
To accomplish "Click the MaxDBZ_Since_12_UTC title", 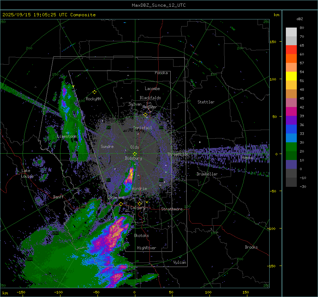I will [x=159, y=5].
